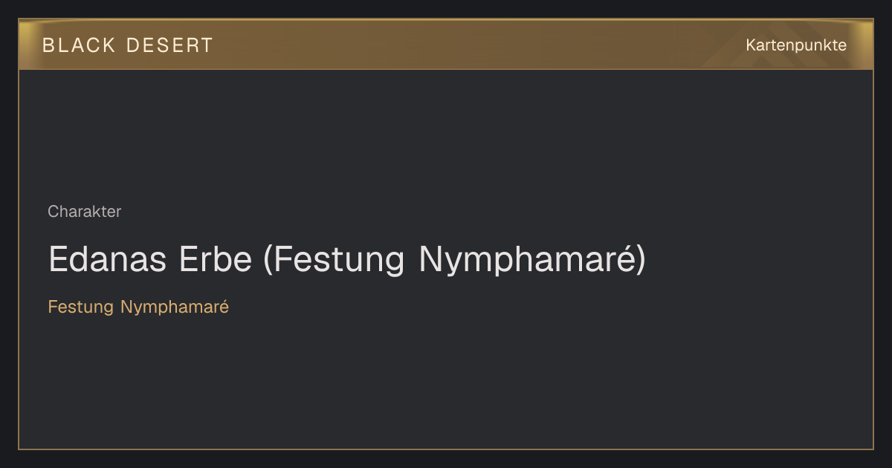Click the parenthetical (Festung Nymphamaré) in title
Image resolution: width=892 pixels, height=468 pixels.
coord(455,260)
